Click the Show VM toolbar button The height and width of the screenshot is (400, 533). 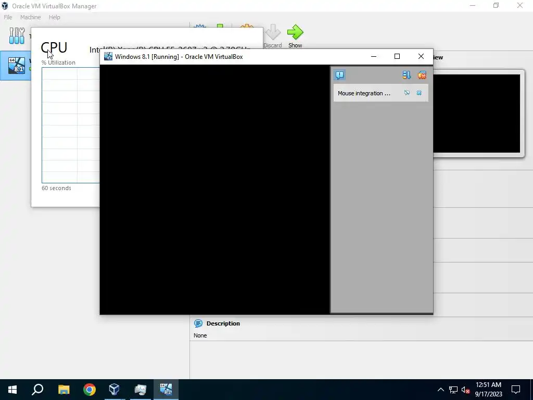click(295, 36)
